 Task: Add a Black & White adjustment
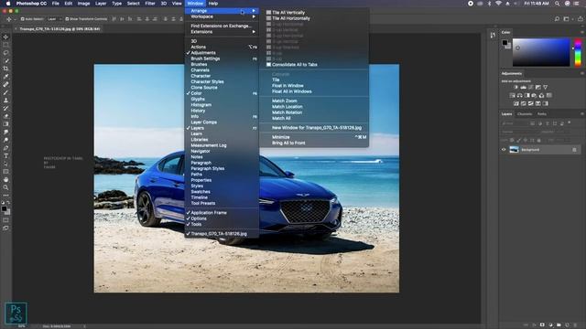(x=527, y=95)
